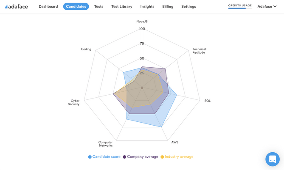Expand the Adaface account dropdown
This screenshot has height=170, width=284.
tap(267, 6)
